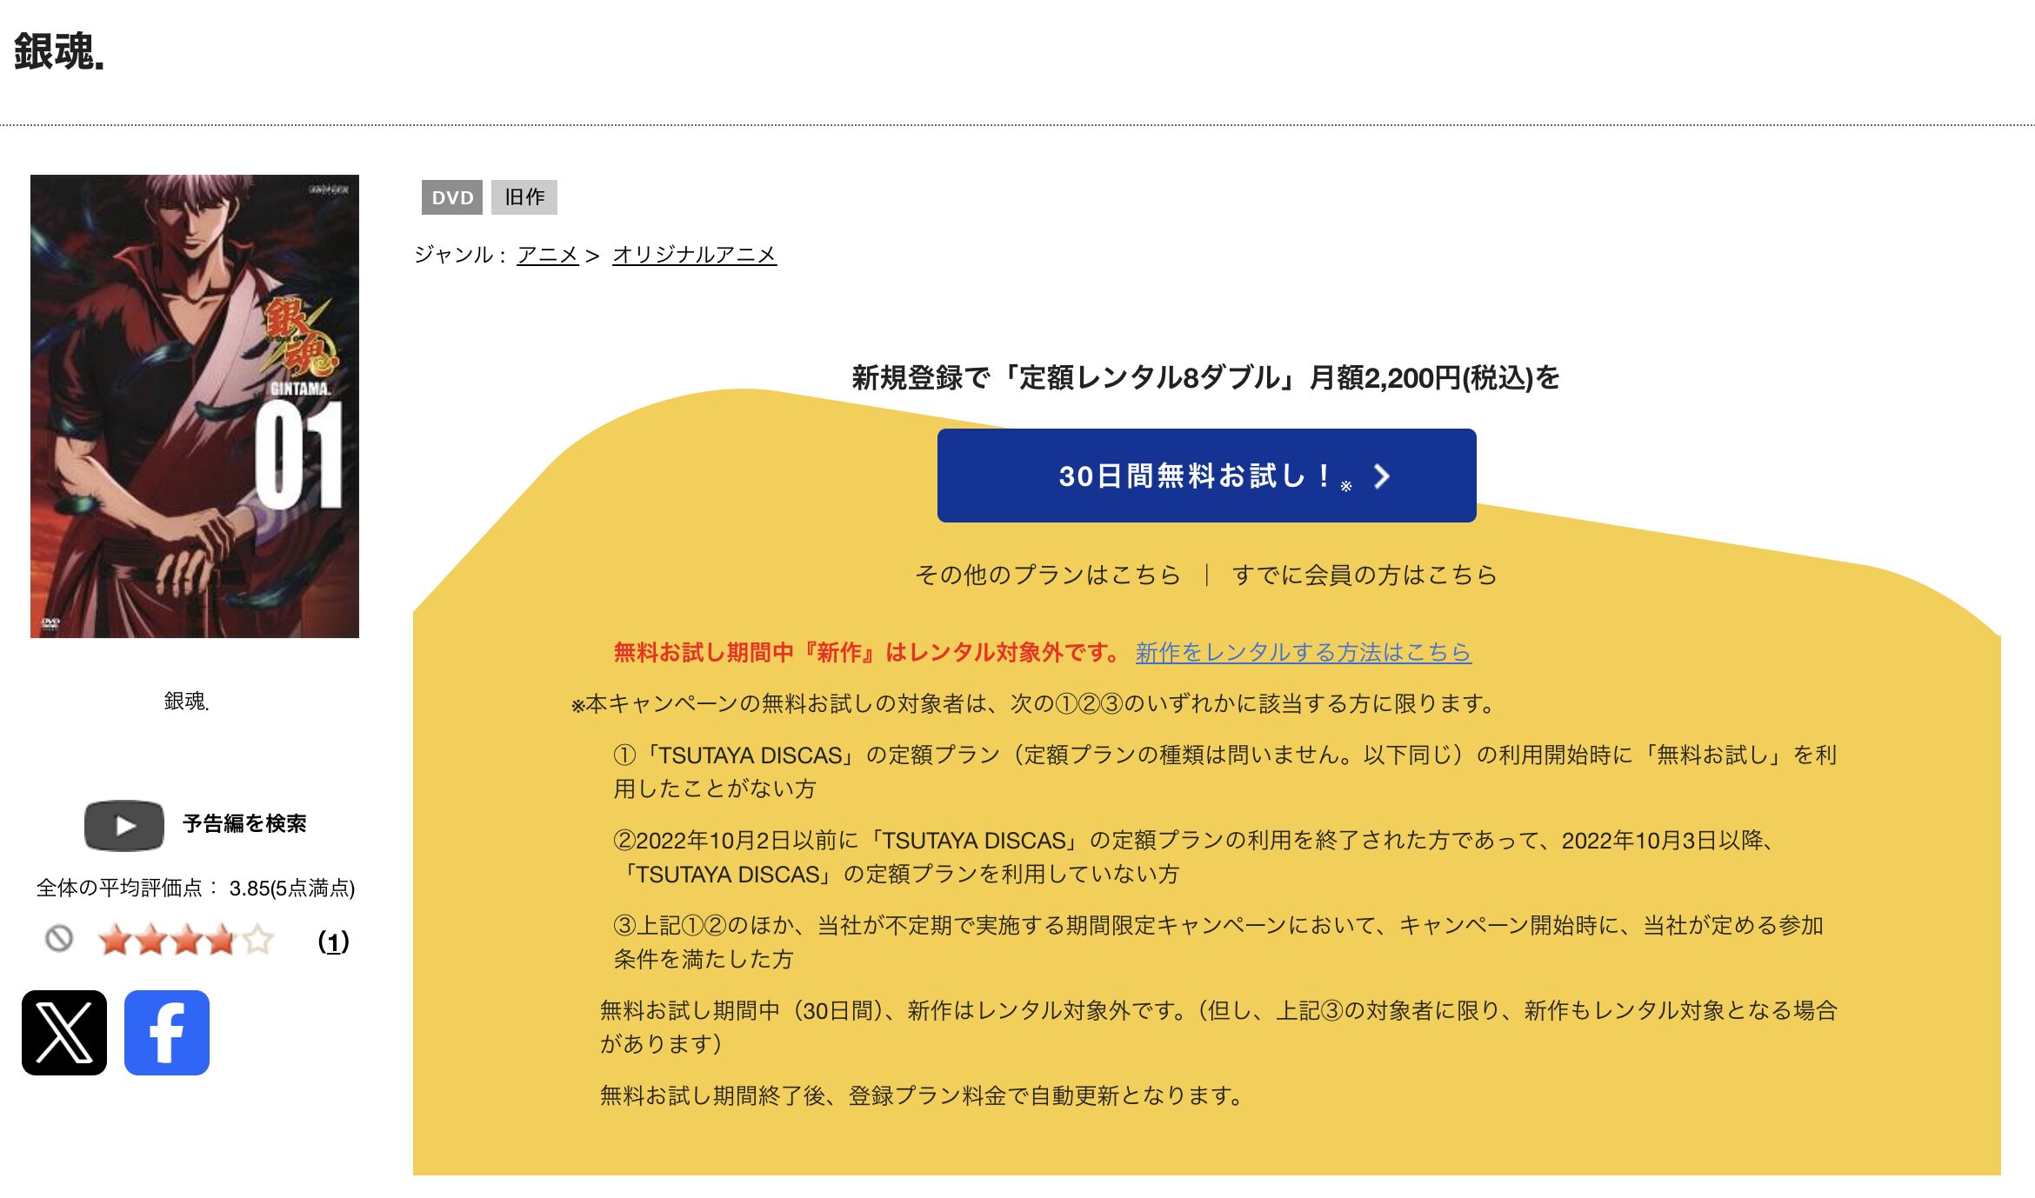
Task: Open すでに会員の方はこちら link
Action: click(x=1364, y=575)
